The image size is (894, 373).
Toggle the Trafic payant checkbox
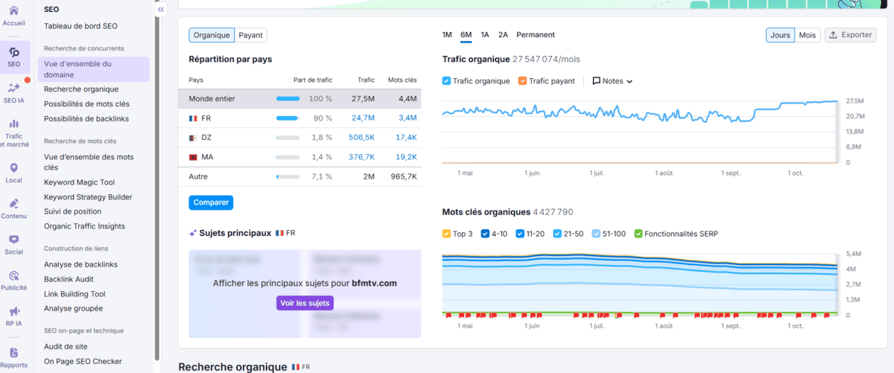point(522,81)
